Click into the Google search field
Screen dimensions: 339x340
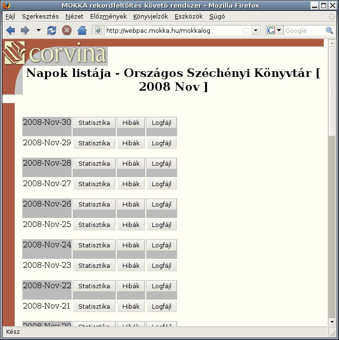pos(304,30)
